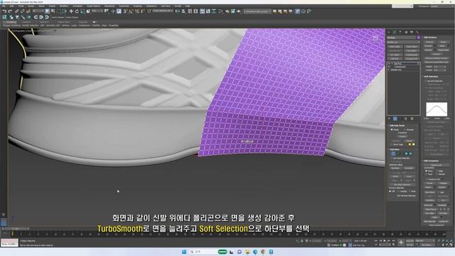Screen dimensions: 455x256
Task: Select the Select and Rotate tool
Action: [77, 11]
